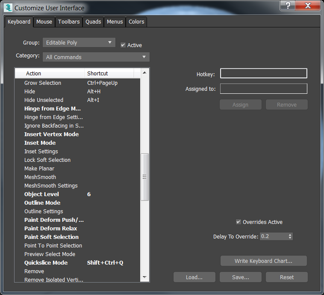Toggle the Overrides Active checkbox

[238, 222]
